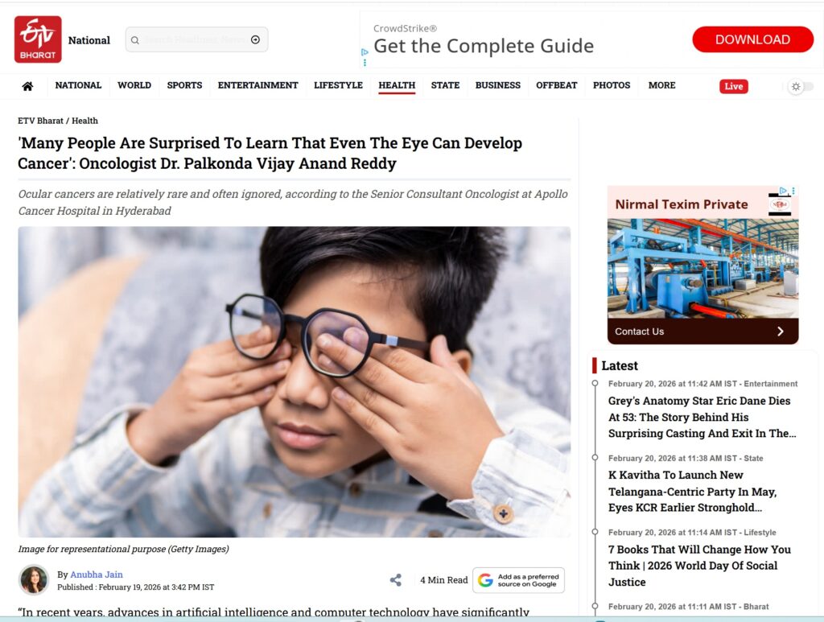Toggle the dark mode switch
Screen dimensions: 824x622
(801, 87)
